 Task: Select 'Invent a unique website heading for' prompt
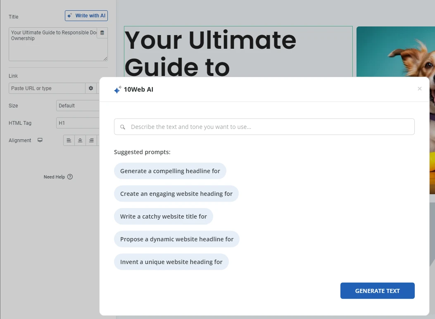[x=171, y=262]
